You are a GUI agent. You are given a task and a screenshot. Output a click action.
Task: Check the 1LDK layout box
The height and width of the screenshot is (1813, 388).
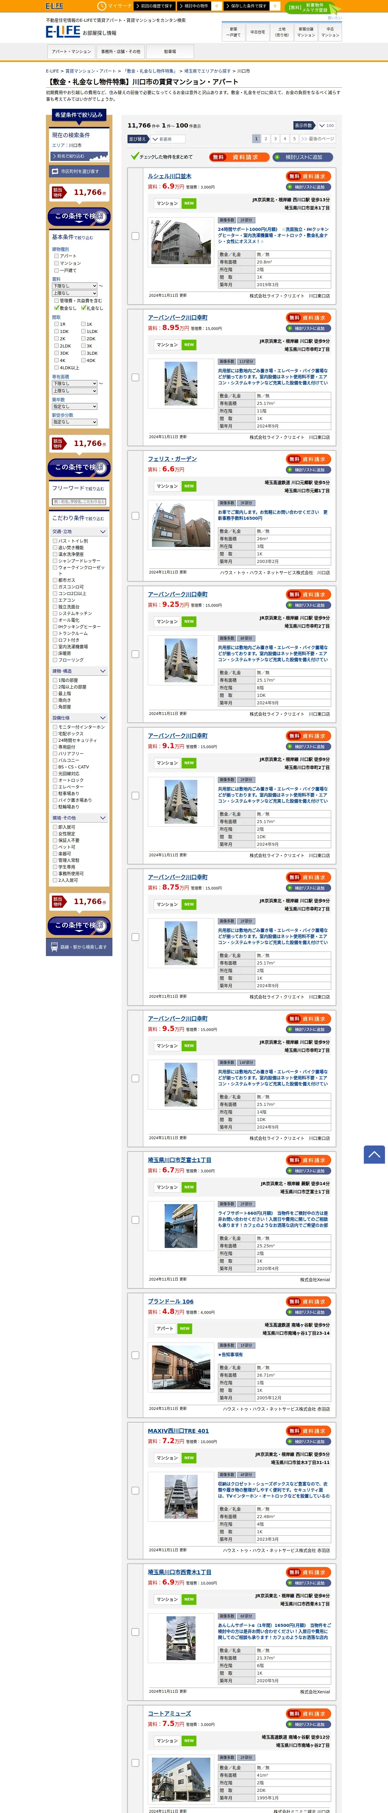click(83, 331)
